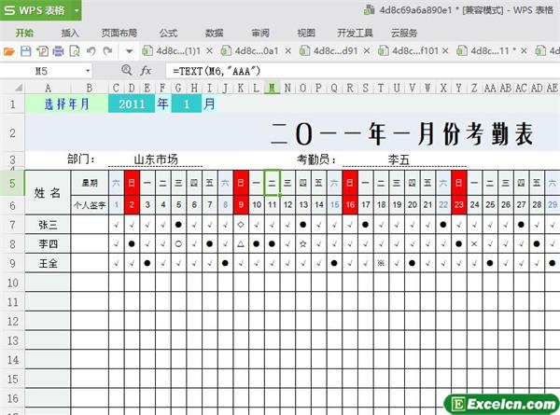Click the red date cell 23

pyautogui.click(x=459, y=205)
